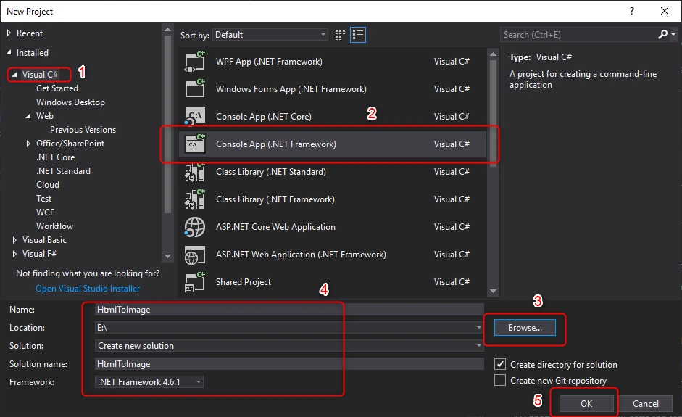The height and width of the screenshot is (417, 682).
Task: Select the .NET Core category
Action: (x=56, y=157)
